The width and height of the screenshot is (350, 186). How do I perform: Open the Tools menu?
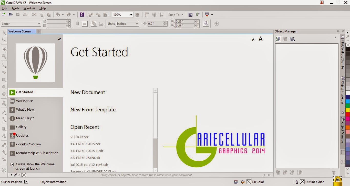tap(15, 8)
